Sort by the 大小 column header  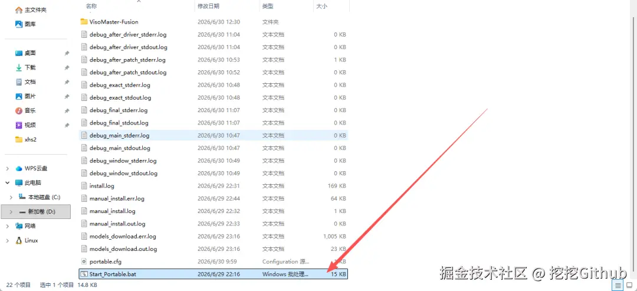coord(322,6)
